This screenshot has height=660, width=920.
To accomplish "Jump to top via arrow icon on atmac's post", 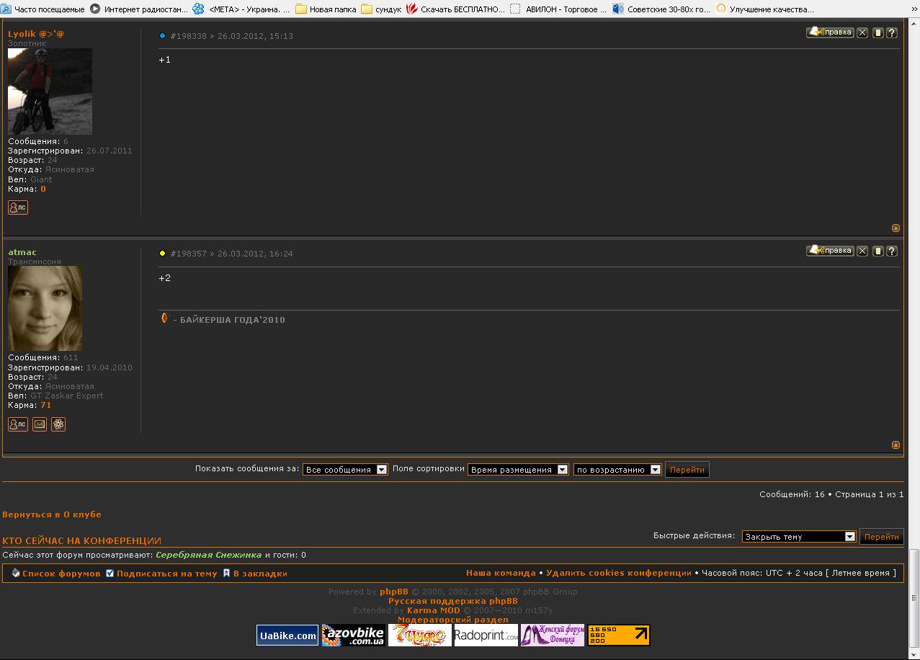I will 896,445.
